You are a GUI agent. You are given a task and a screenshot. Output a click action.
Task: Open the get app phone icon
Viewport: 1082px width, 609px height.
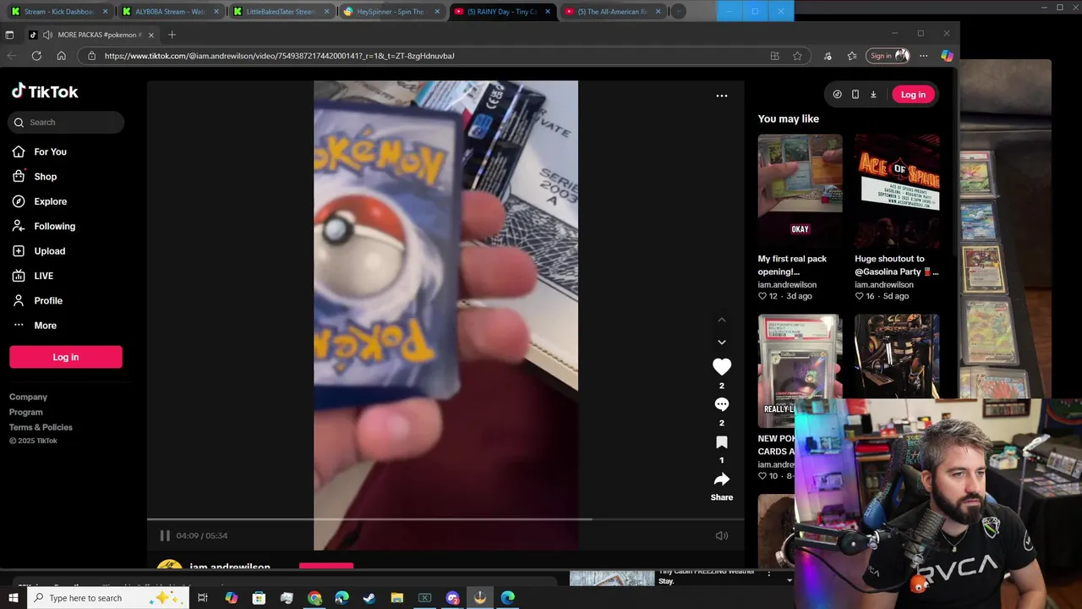point(855,95)
